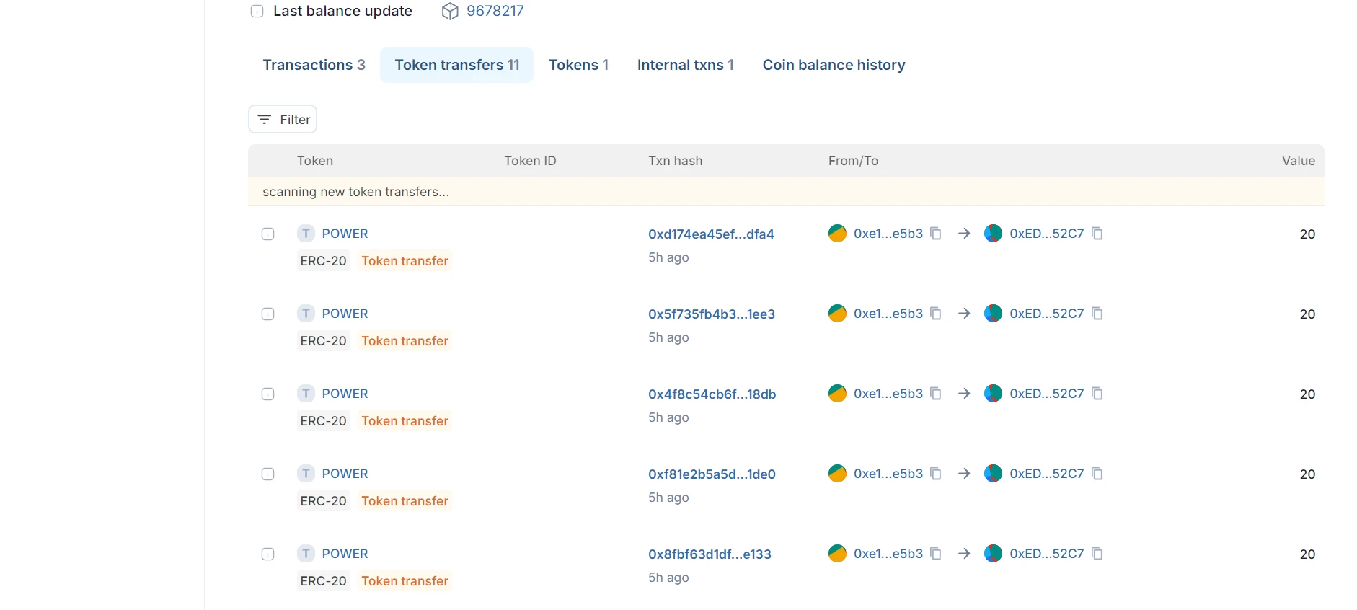Image resolution: width=1357 pixels, height=610 pixels.
Task: Click the block cube icon beside 9678217
Action: click(x=450, y=11)
